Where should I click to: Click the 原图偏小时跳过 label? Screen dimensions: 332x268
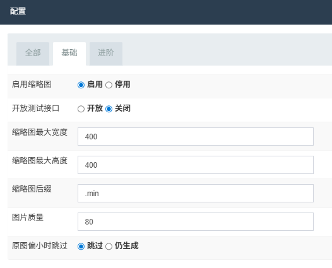pyautogui.click(x=40, y=245)
